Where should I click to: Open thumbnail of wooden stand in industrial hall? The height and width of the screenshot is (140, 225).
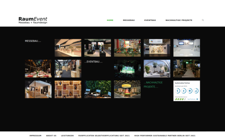(x=68, y=69)
